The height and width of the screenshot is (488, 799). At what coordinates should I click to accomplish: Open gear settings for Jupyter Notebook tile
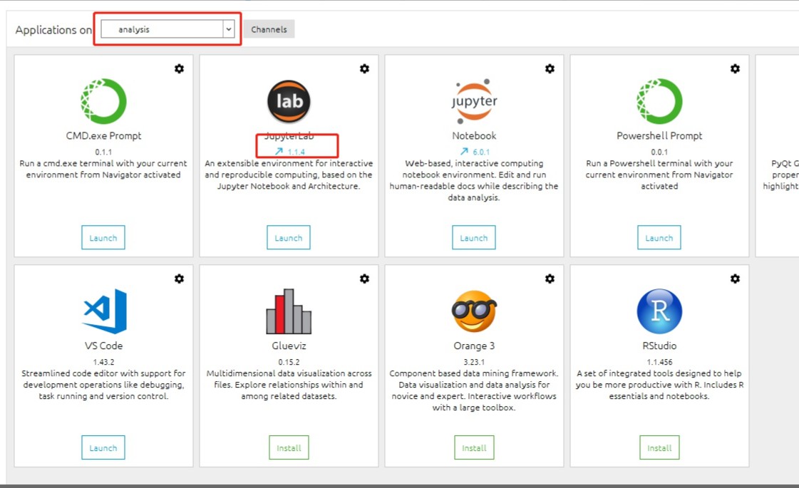click(550, 69)
